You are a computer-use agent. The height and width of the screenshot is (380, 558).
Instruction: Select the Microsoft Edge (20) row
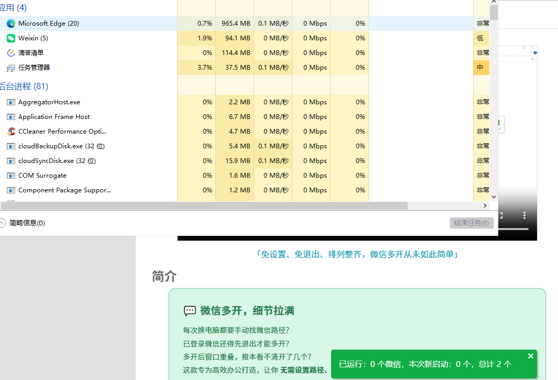[245, 24]
